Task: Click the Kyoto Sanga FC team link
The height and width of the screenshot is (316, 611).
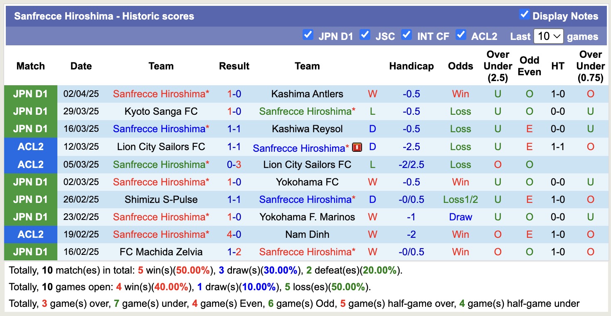Action: [x=161, y=111]
